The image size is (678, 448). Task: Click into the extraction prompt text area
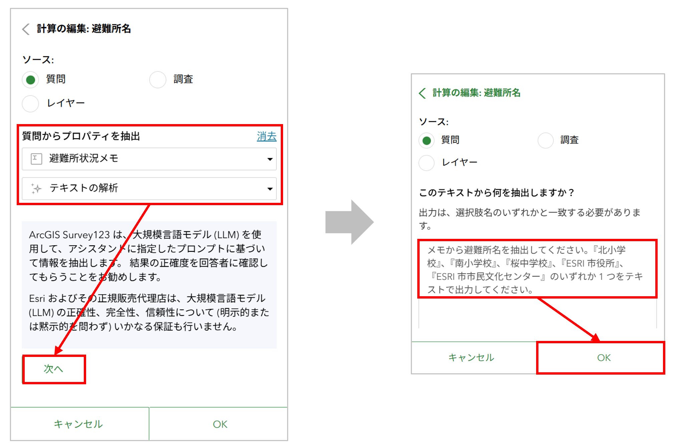coord(537,270)
